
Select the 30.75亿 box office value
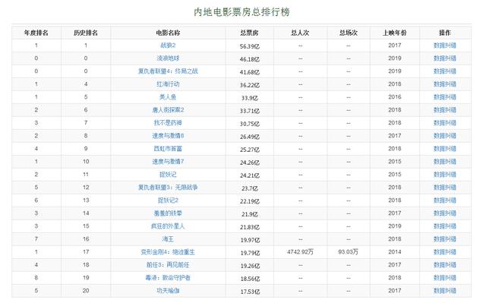250,124
